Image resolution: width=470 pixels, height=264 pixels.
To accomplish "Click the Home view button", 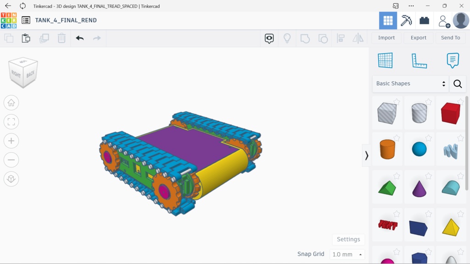I will point(11,103).
